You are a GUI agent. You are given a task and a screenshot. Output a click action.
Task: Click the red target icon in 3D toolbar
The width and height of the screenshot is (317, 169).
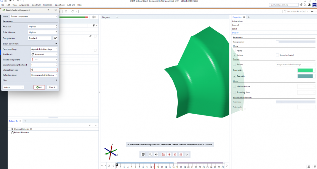click(x=169, y=154)
